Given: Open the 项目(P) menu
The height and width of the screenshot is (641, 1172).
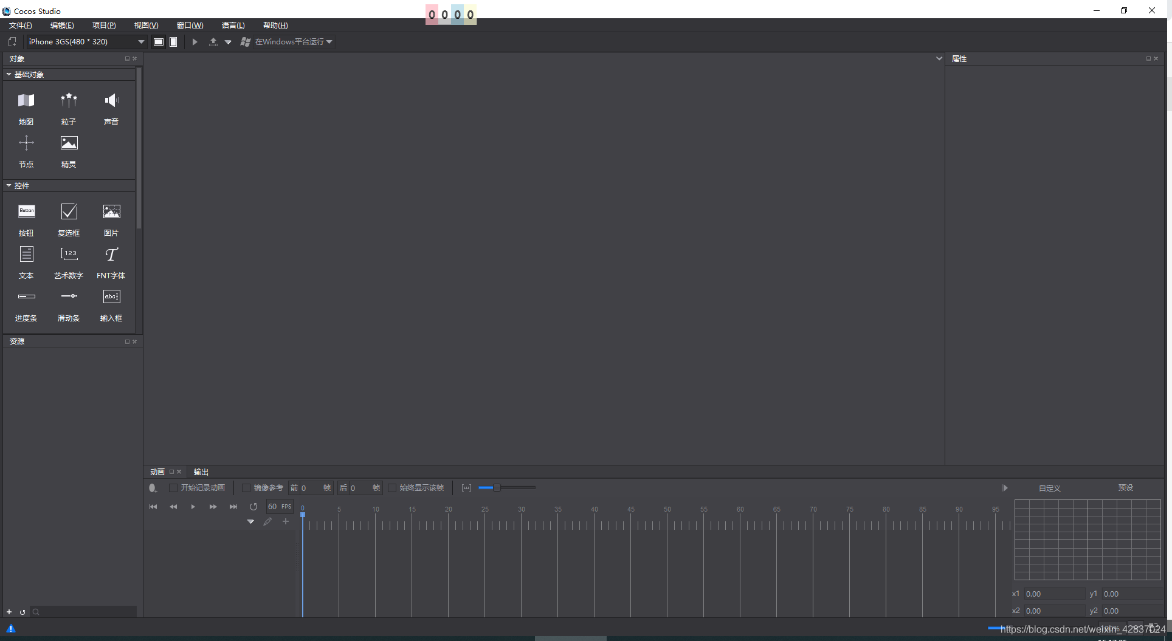Looking at the screenshot, I should pos(104,26).
